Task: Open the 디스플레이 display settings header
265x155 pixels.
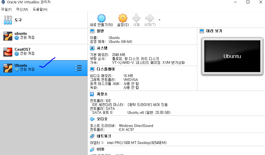Action: point(106,69)
